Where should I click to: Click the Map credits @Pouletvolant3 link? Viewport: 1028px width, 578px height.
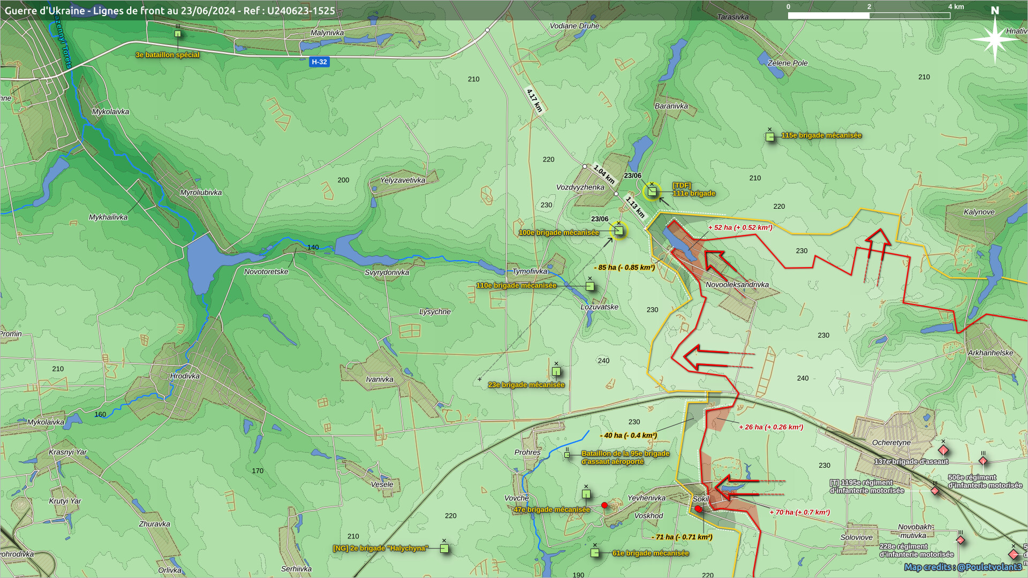point(963,567)
